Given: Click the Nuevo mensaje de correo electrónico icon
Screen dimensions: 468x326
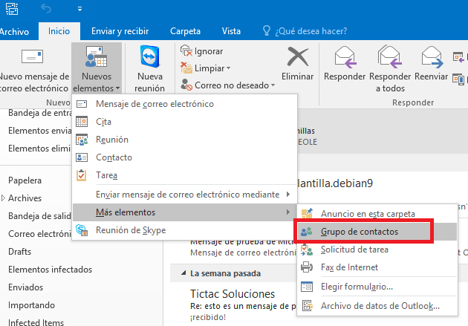Looking at the screenshot, I should 31,57.
